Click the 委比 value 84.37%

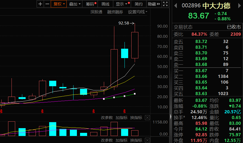199,34
